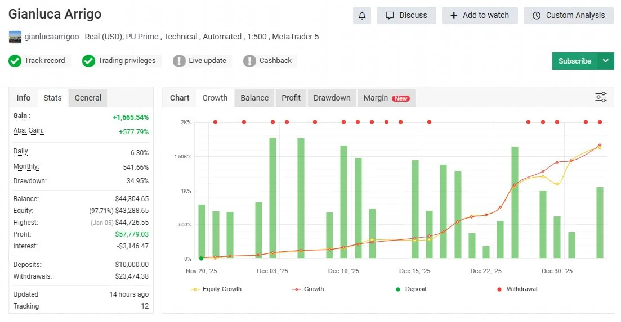Open chart settings sliders icon
Image resolution: width=621 pixels, height=322 pixels.
point(601,97)
